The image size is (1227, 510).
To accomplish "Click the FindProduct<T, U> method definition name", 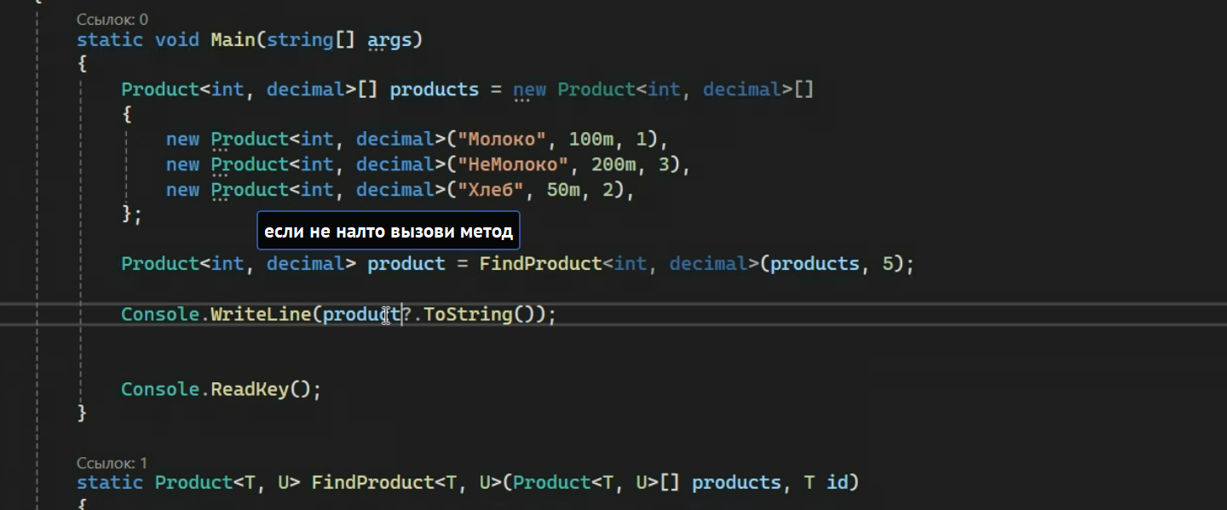I will (373, 483).
